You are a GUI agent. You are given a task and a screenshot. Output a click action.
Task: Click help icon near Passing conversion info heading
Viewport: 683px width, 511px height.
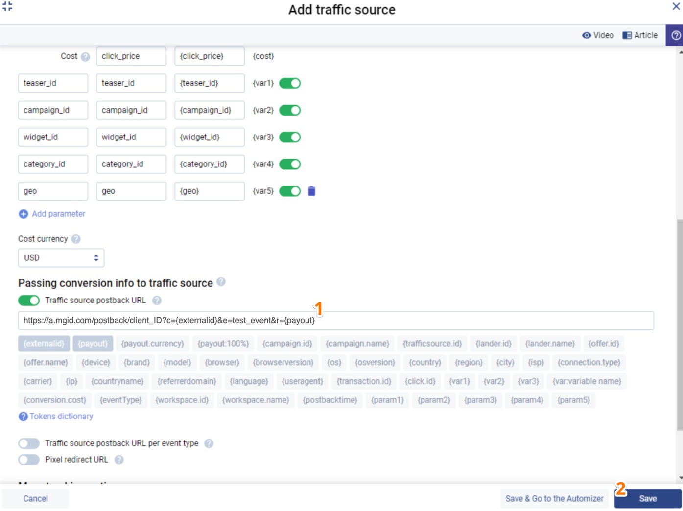221,282
